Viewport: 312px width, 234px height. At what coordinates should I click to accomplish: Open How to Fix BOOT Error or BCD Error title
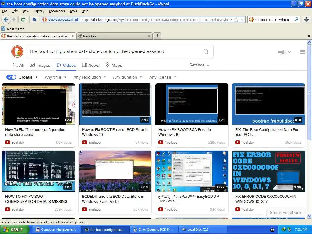coord(115,132)
